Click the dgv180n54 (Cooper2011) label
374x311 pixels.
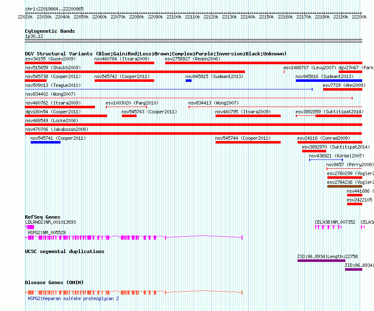[x=53, y=112]
